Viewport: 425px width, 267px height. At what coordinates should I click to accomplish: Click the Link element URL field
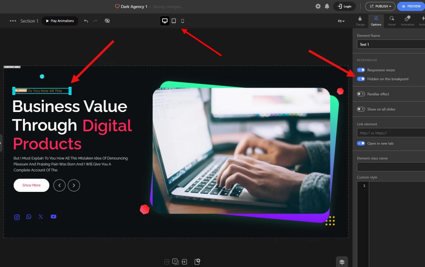click(x=391, y=133)
